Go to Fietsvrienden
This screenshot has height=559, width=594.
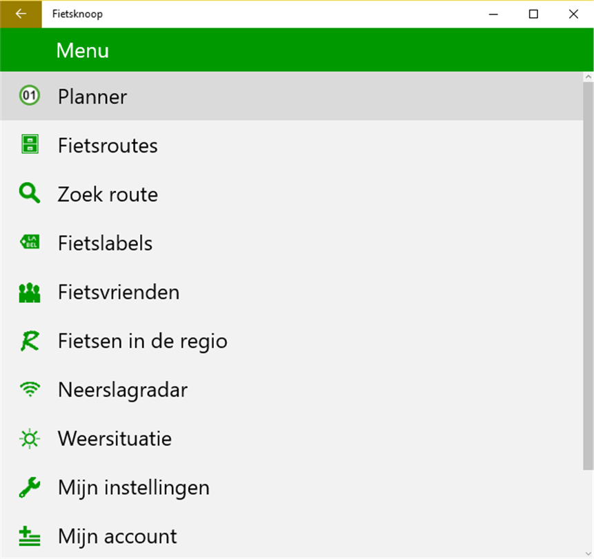point(119,292)
